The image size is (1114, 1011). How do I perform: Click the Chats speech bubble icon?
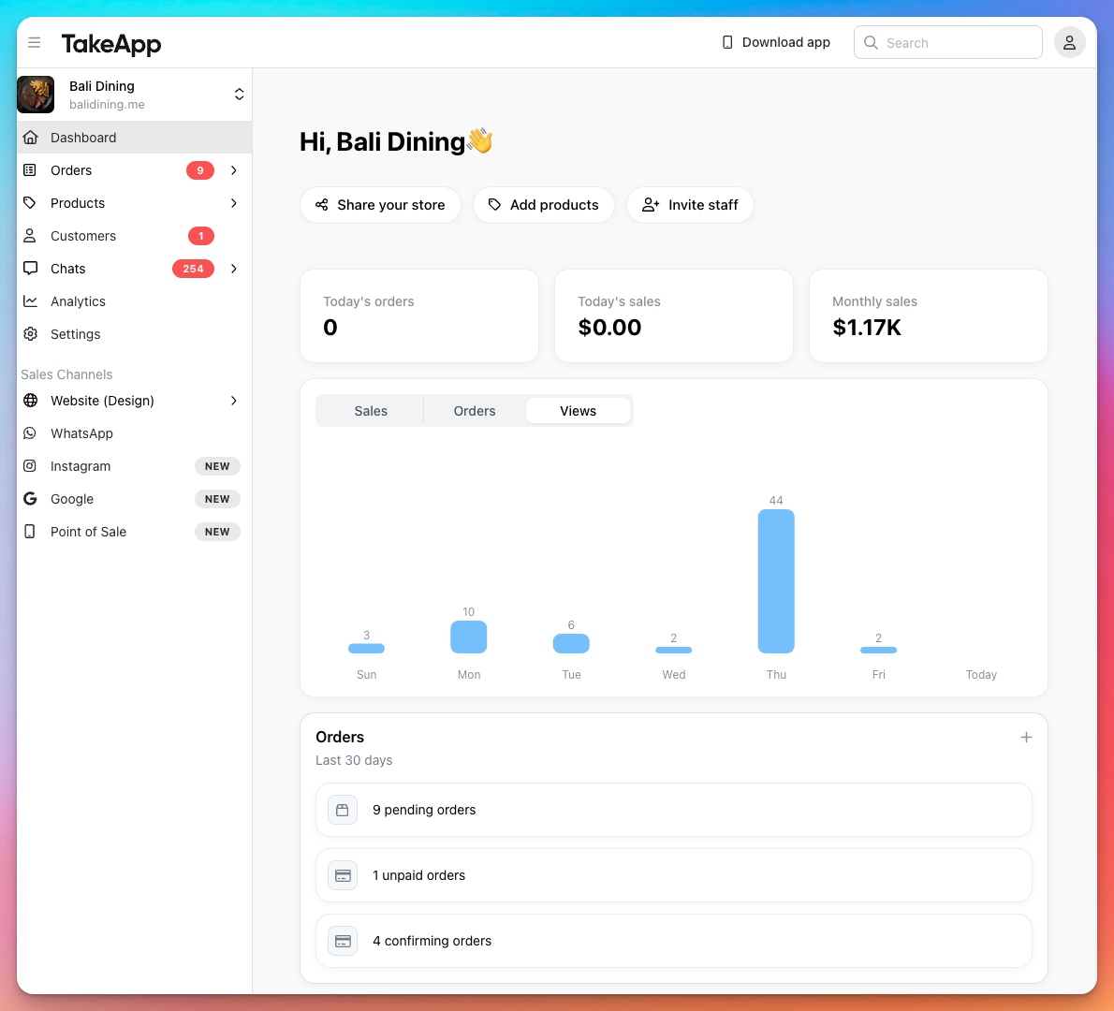pyautogui.click(x=30, y=269)
